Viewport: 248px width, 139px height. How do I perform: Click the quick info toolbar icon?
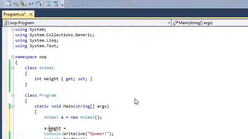click(23, 3)
